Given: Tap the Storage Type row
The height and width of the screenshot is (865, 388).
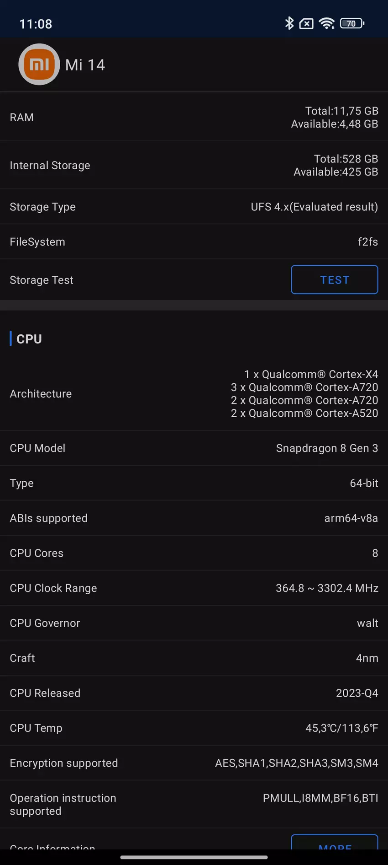Looking at the screenshot, I should pyautogui.click(x=194, y=207).
